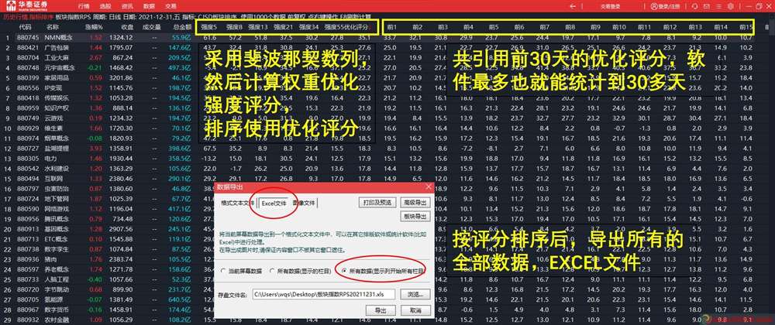Select 所有数据(显示的栏目) radio option
This screenshot has width=775, height=325.
[302, 271]
